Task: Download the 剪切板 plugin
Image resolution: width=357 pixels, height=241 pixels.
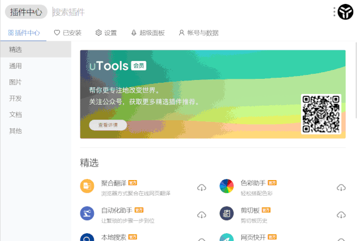Action: (341, 215)
